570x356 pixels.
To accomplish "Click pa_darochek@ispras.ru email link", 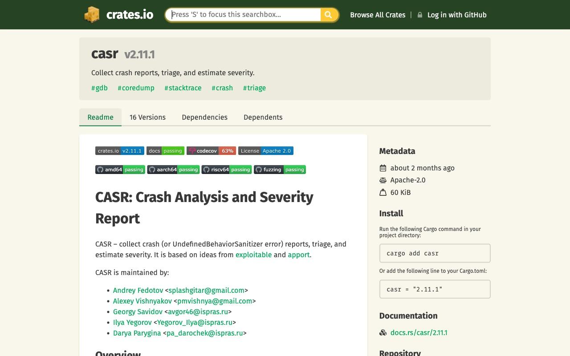I will click(x=205, y=333).
